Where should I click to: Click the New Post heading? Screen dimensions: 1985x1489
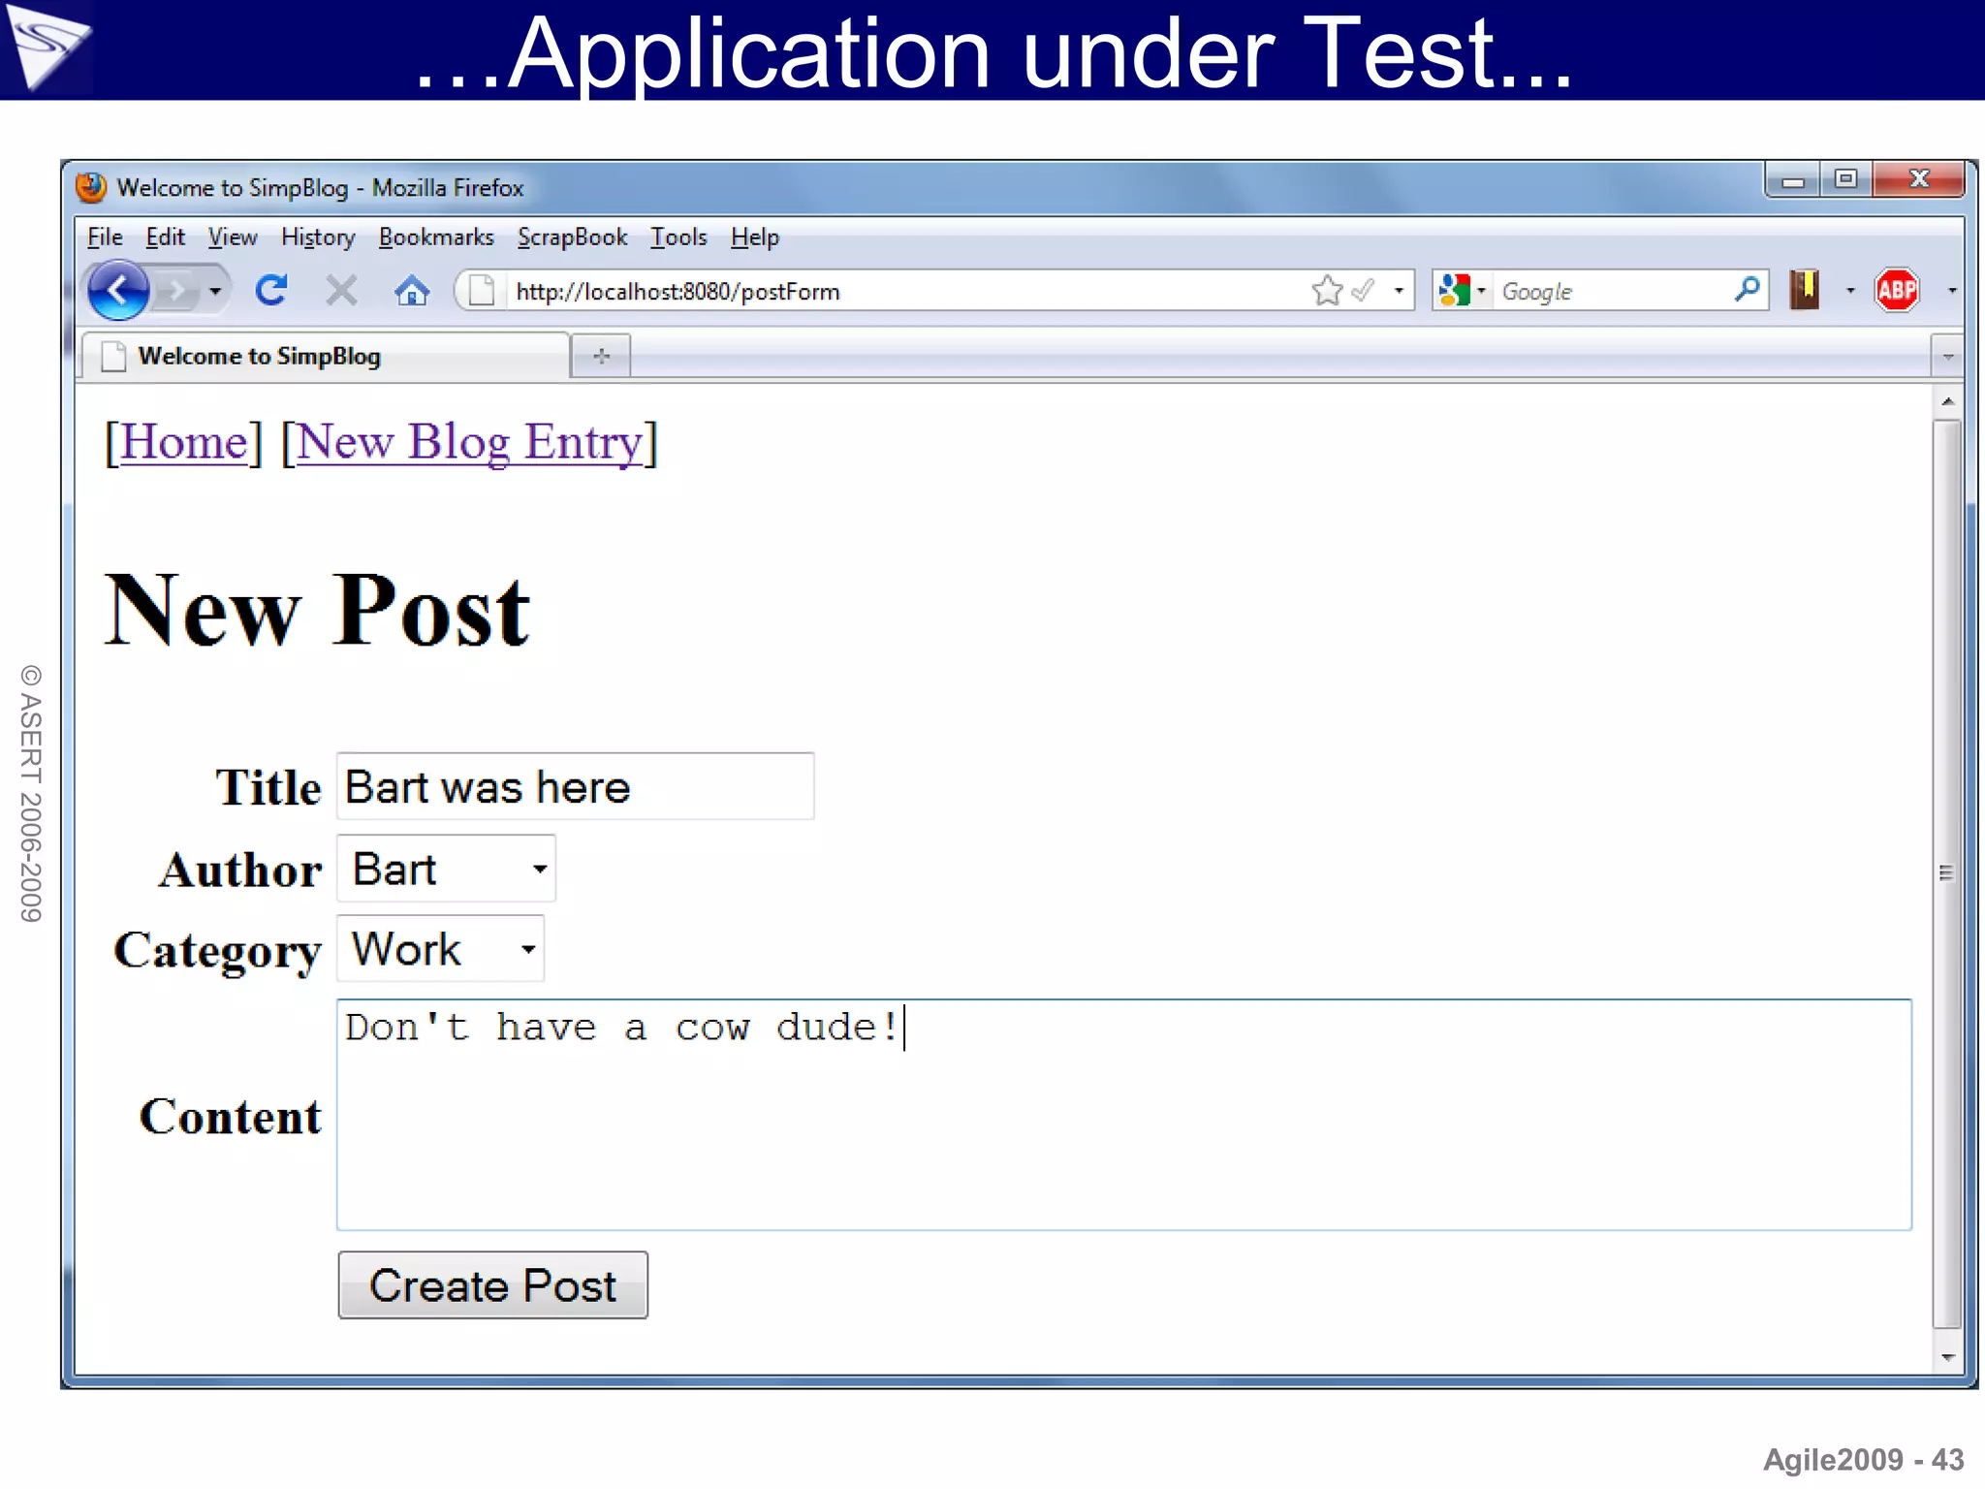317,611
